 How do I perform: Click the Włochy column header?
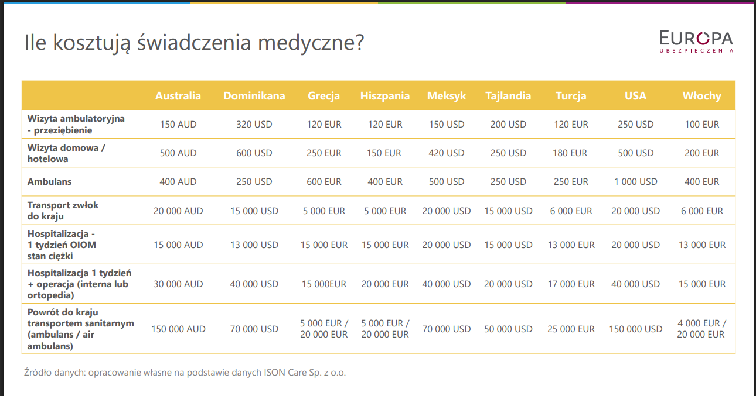pos(701,96)
